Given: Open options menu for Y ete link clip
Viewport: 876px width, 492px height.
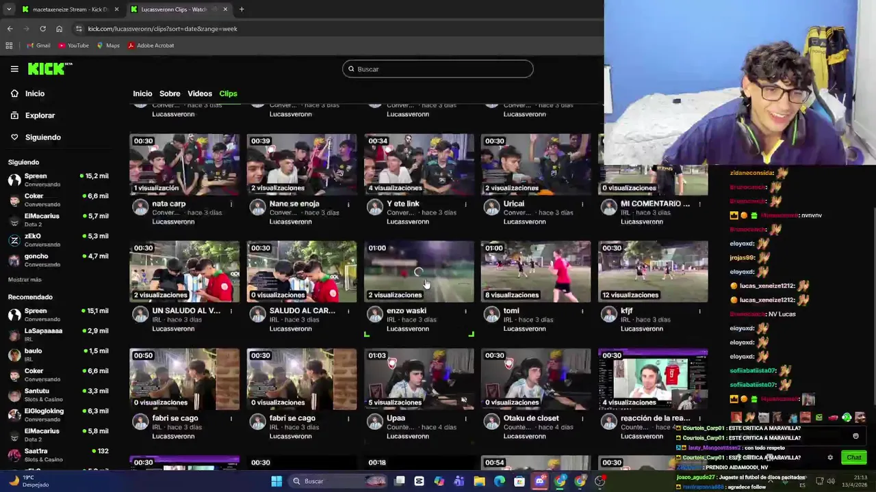Looking at the screenshot, I should point(465,204).
